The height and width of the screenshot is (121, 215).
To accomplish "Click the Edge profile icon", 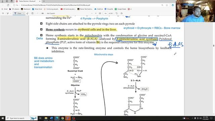I will pyautogui.click(x=2, y=1).
